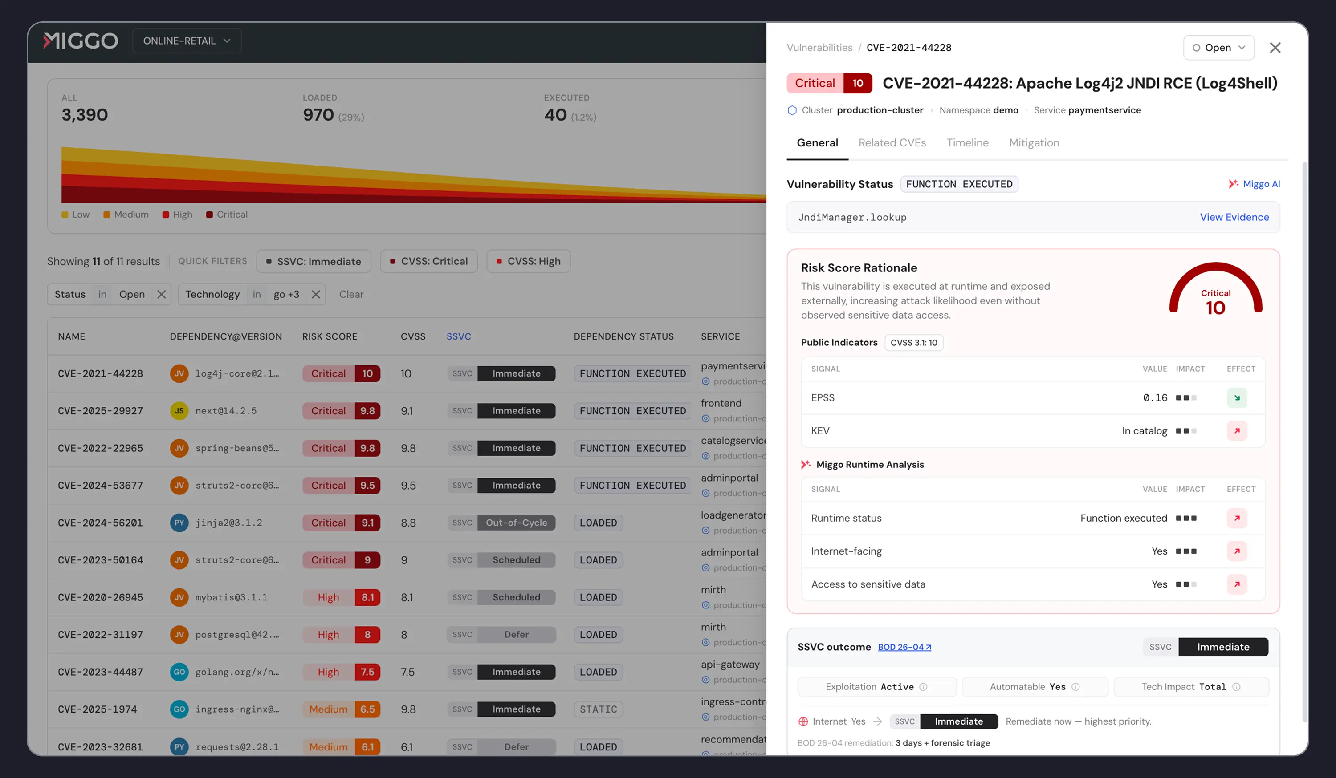Click the PY icon for requests@2.28.1
Image resolution: width=1336 pixels, height=778 pixels.
[179, 747]
